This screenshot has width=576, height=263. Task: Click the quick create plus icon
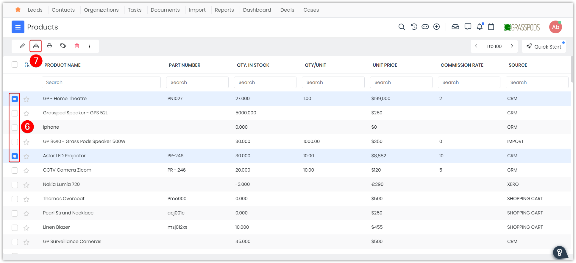(436, 27)
